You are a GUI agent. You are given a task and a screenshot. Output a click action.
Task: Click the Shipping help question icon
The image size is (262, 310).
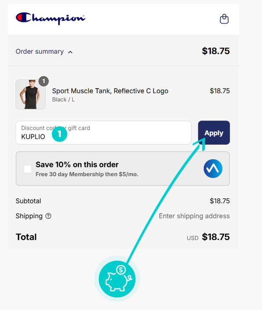coord(48,216)
